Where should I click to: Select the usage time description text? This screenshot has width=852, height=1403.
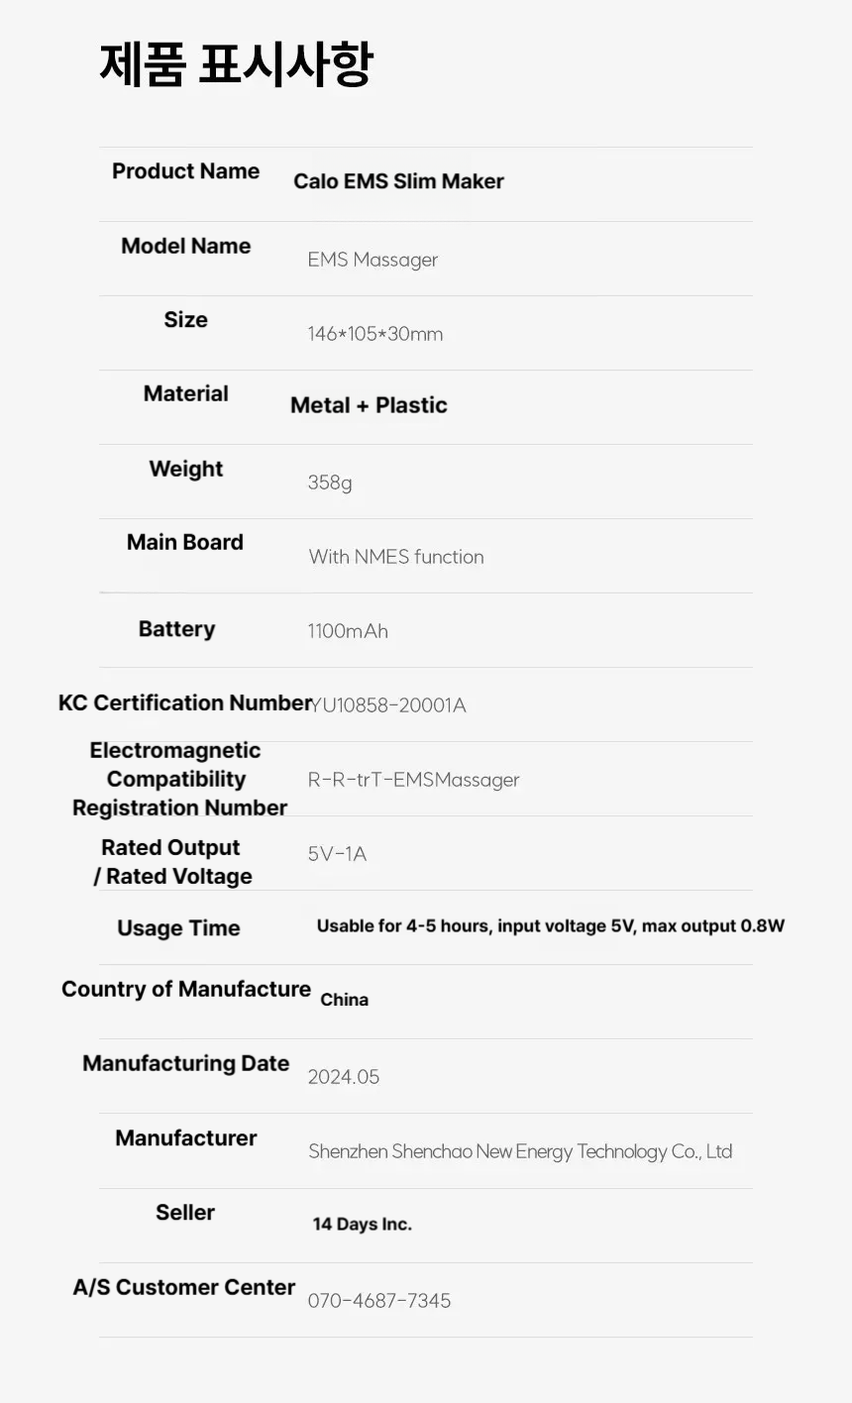pos(551,926)
